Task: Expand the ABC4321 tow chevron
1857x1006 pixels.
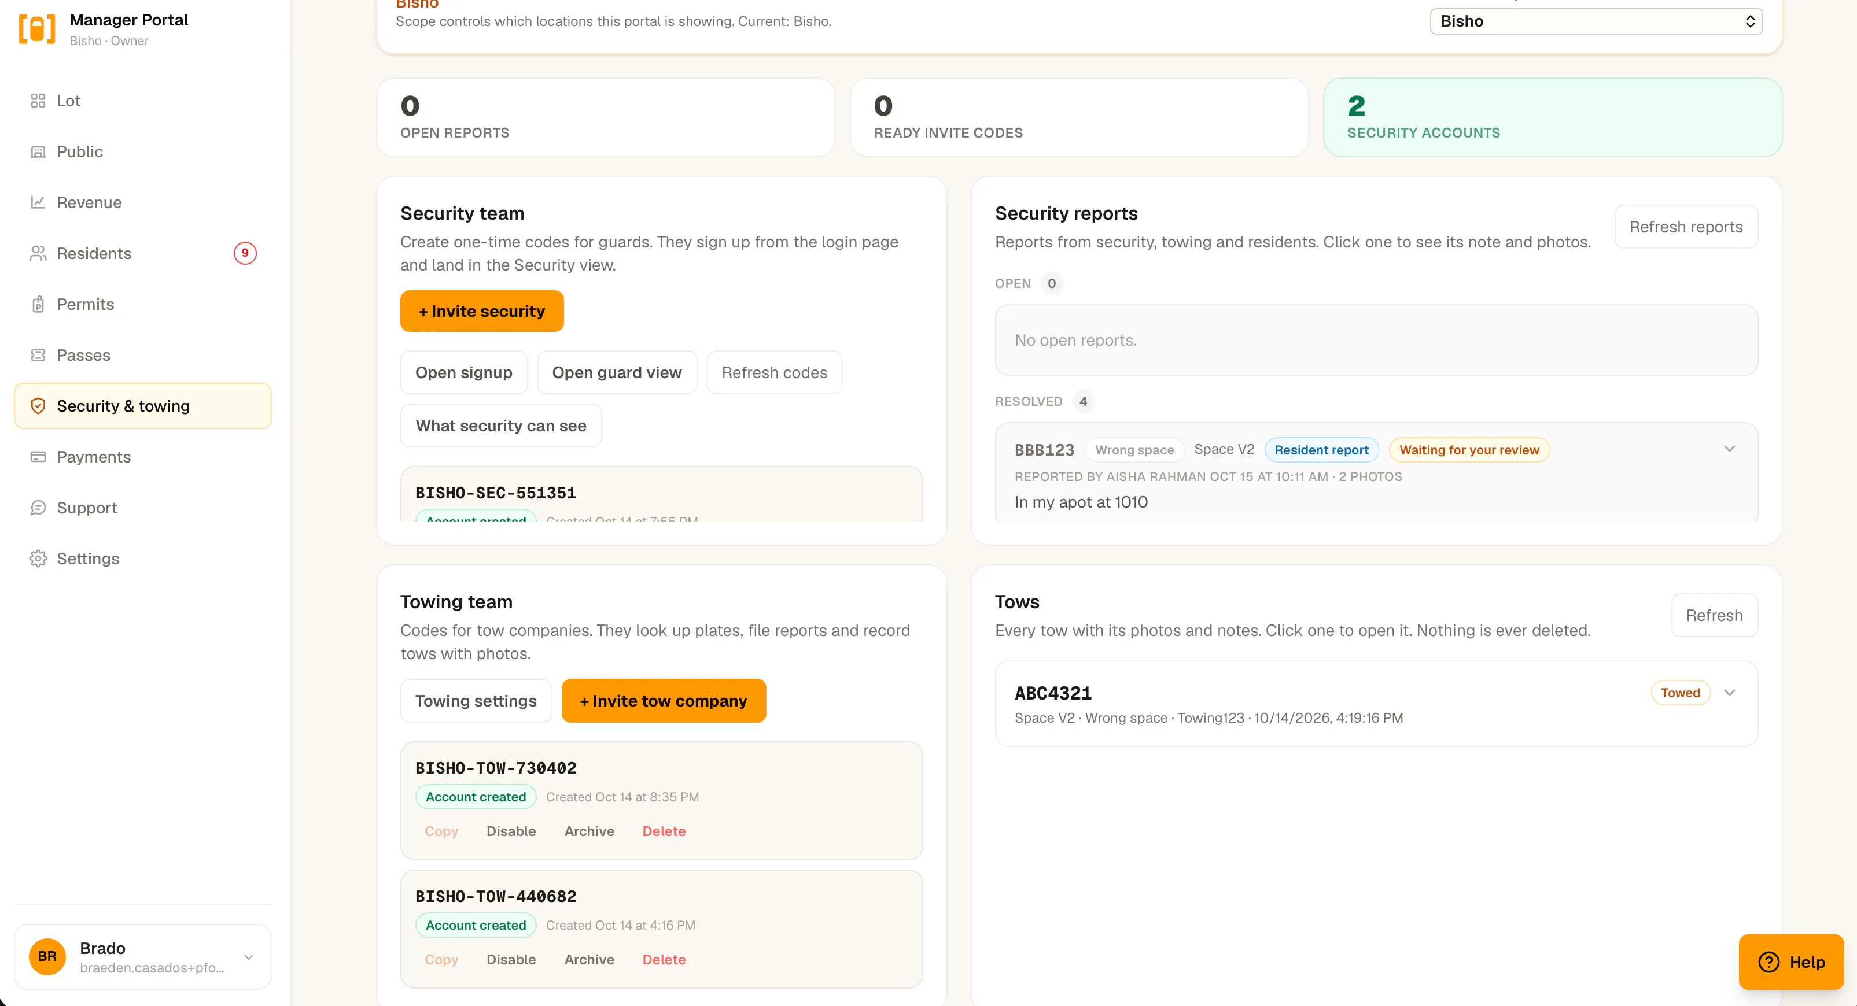Action: (x=1729, y=693)
